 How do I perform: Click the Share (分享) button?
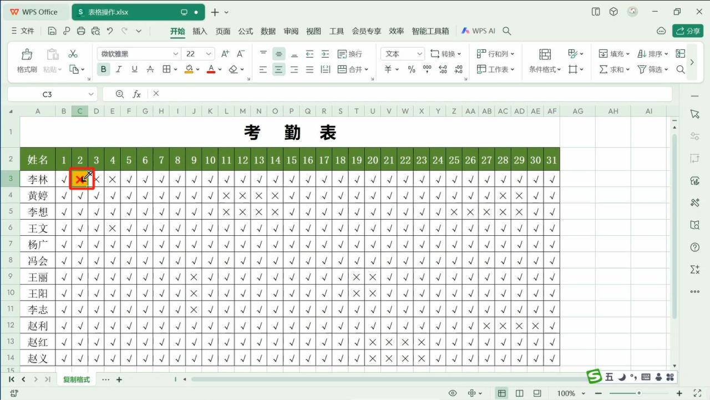click(688, 31)
